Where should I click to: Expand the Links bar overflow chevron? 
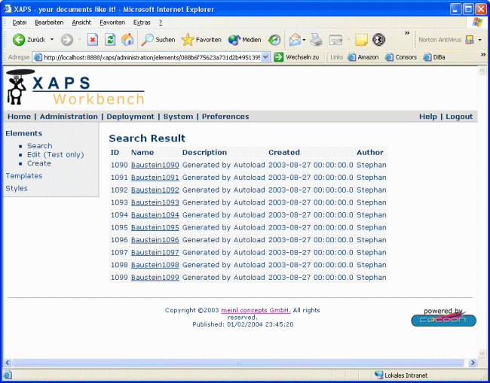483,55
